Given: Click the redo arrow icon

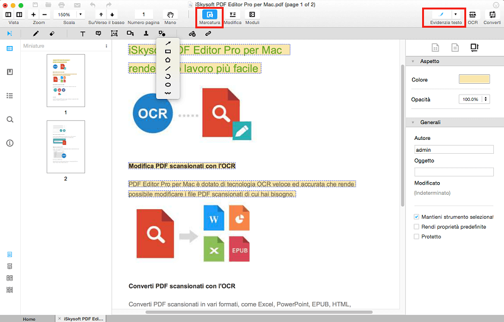Looking at the screenshot, I should point(109,5).
